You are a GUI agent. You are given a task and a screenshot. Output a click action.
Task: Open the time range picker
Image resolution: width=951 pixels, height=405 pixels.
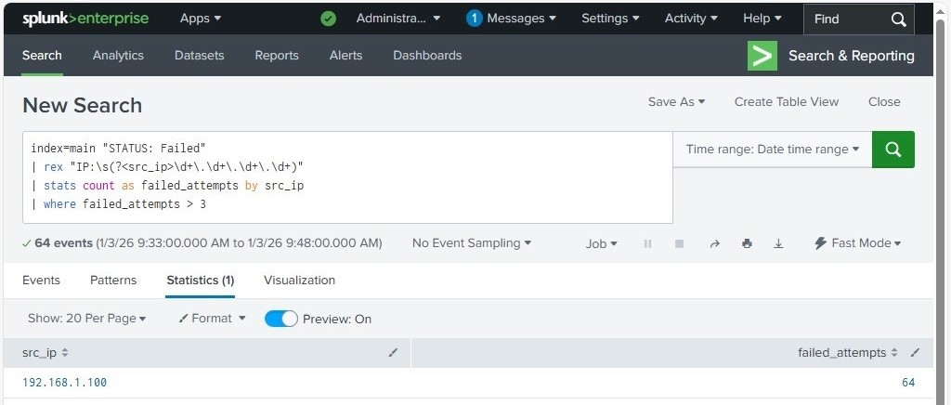(773, 150)
